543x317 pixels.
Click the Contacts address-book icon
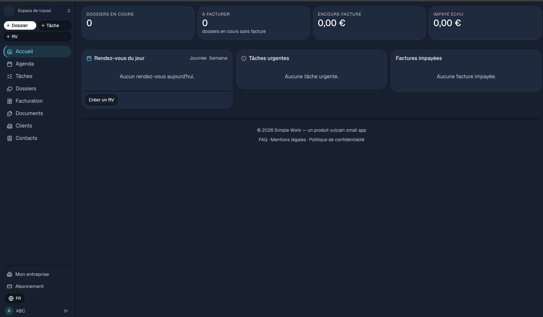point(10,138)
